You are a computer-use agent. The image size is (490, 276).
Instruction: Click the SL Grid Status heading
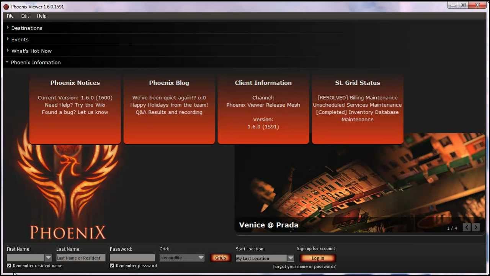point(358,83)
